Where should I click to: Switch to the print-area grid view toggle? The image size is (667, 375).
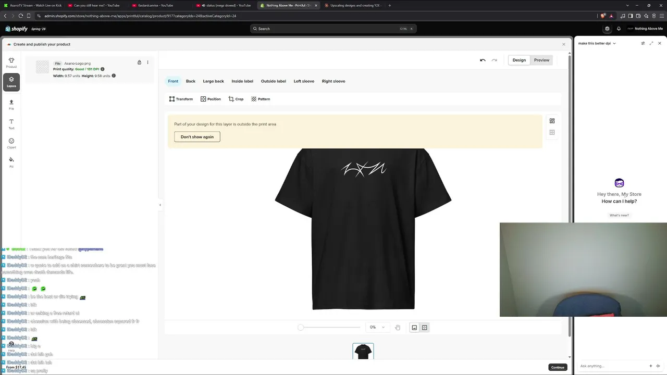tap(425, 328)
